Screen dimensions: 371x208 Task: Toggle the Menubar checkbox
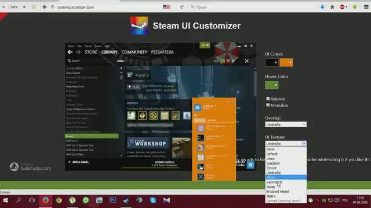tap(268, 105)
